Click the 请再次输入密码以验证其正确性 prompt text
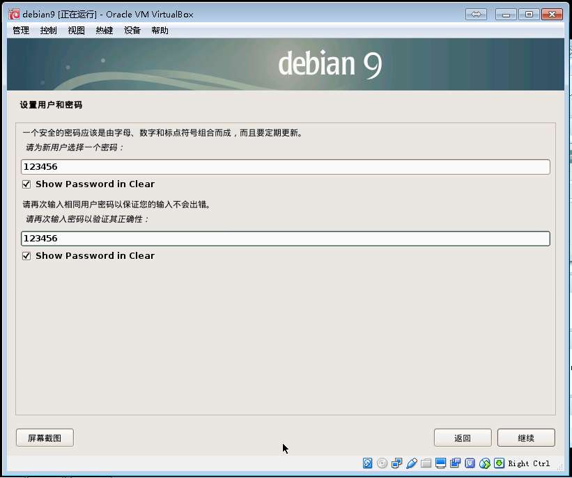This screenshot has width=572, height=478. pos(88,219)
